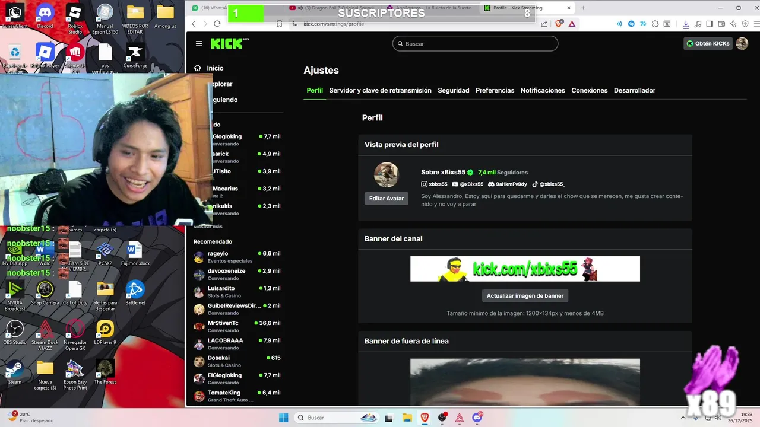Image resolution: width=760 pixels, height=427 pixels.
Task: Click the Obtén KICKs button
Action: tap(708, 43)
